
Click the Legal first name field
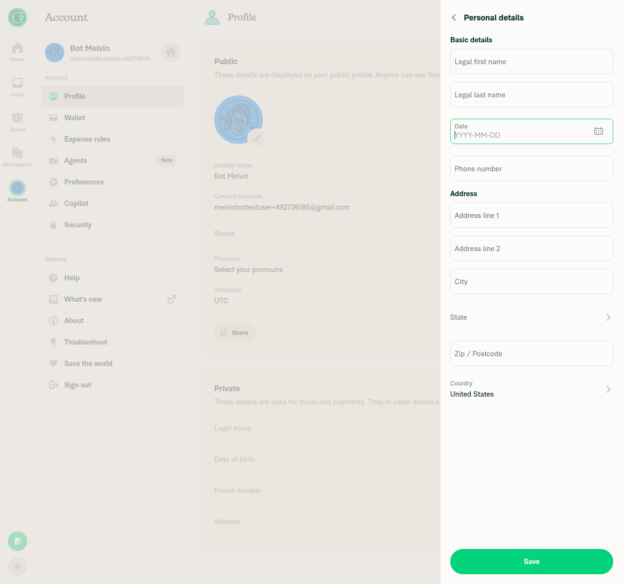coord(531,61)
